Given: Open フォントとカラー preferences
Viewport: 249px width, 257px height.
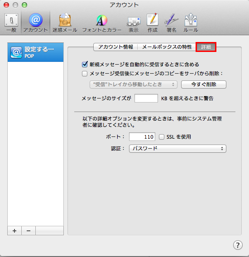Looking at the screenshot, I should (102, 23).
